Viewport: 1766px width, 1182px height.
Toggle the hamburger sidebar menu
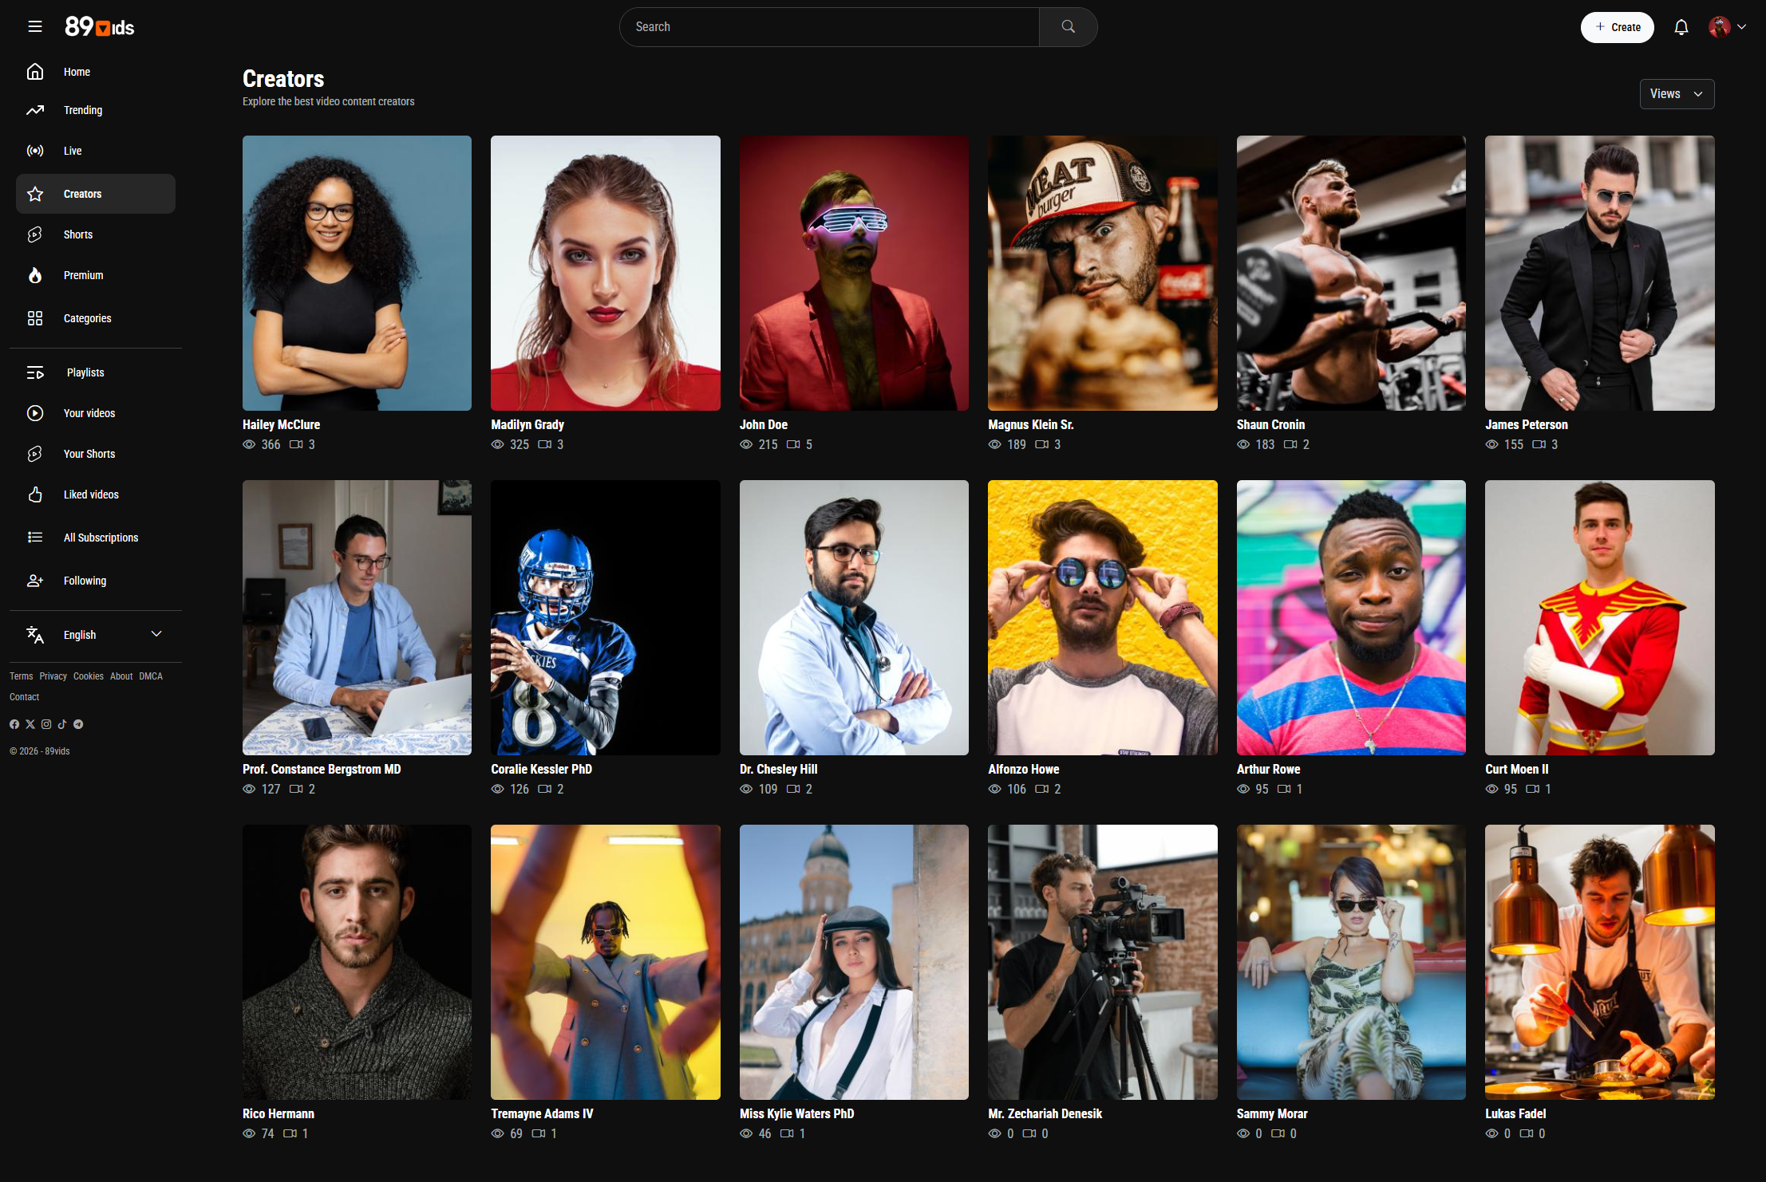tap(35, 27)
